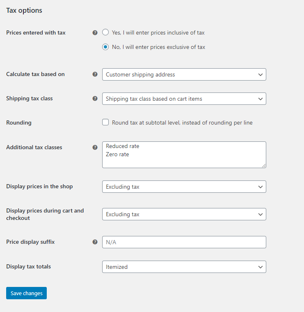Click help icon for Calculate tax based on
The width and height of the screenshot is (304, 312).
pos(95,74)
